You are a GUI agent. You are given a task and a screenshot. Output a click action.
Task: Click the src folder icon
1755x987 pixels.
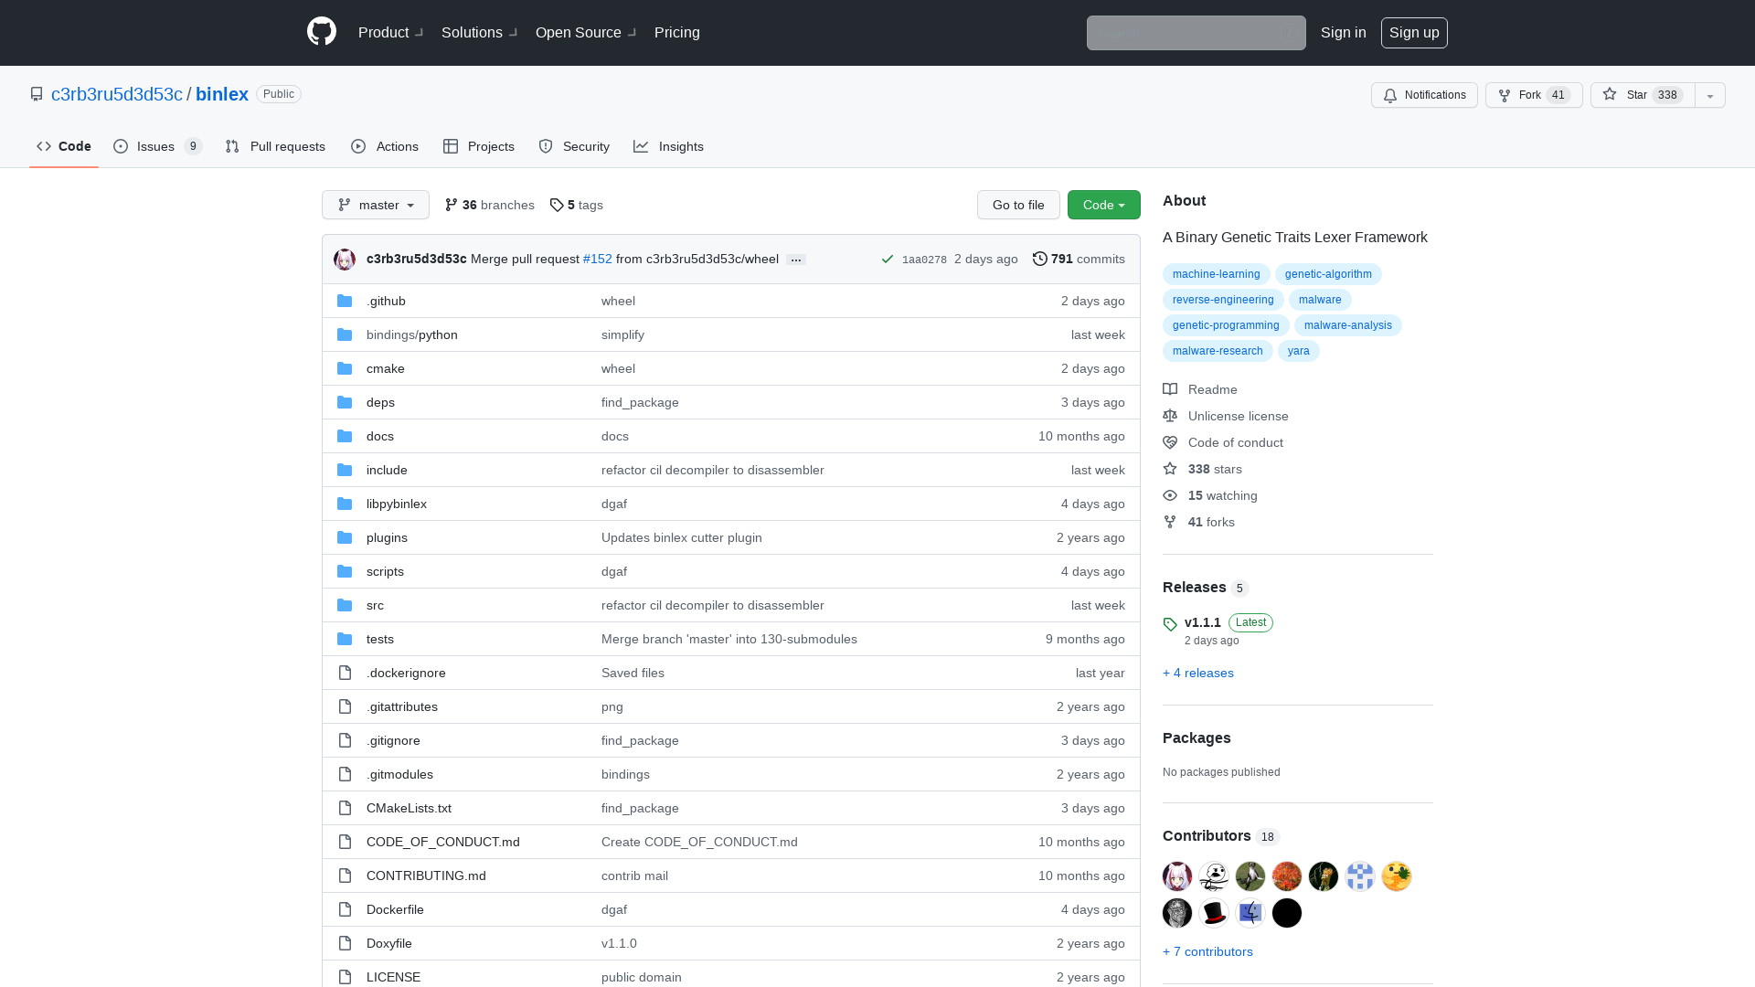click(x=345, y=605)
